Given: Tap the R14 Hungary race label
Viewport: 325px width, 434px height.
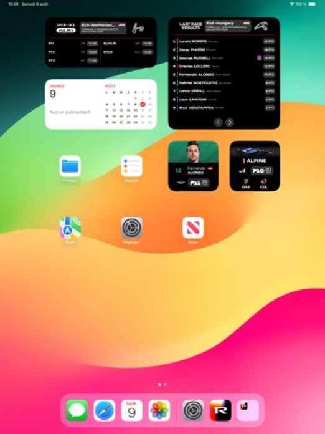Looking at the screenshot, I should coord(228,26).
